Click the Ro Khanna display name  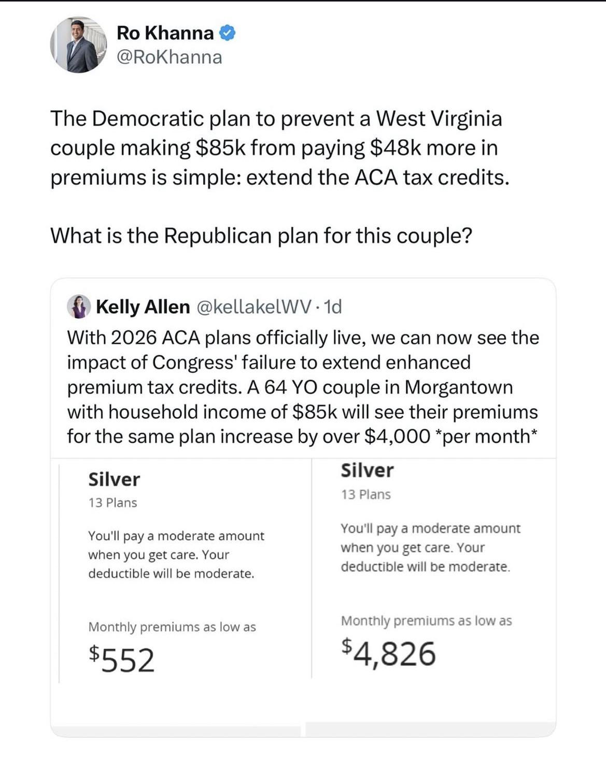165,33
